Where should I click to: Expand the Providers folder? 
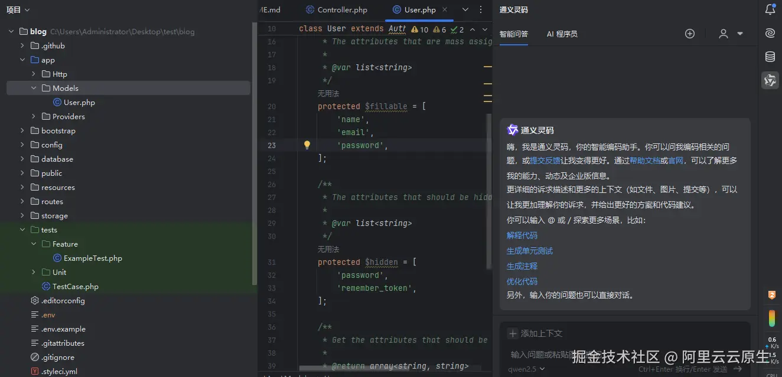click(x=34, y=116)
